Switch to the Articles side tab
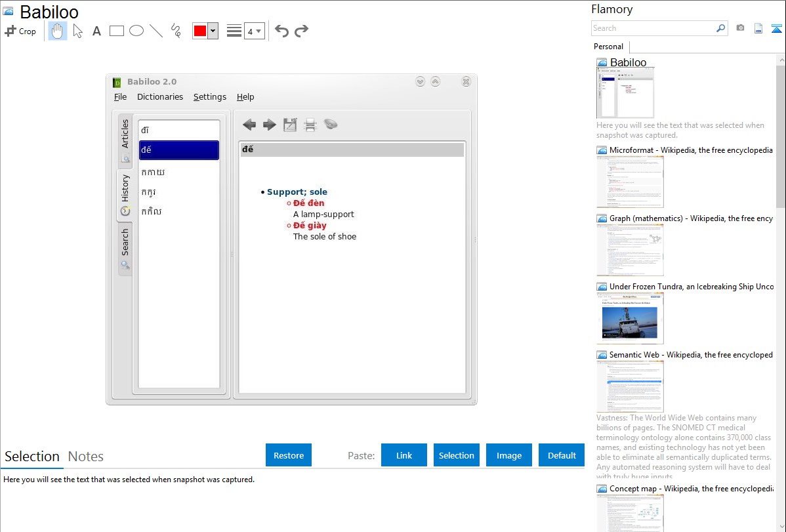The height and width of the screenshot is (532, 786). pyautogui.click(x=125, y=141)
